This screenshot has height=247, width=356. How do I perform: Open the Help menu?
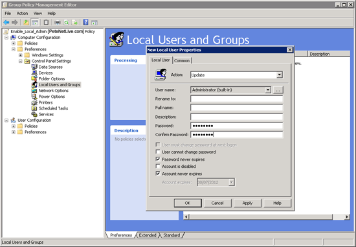[52, 13]
